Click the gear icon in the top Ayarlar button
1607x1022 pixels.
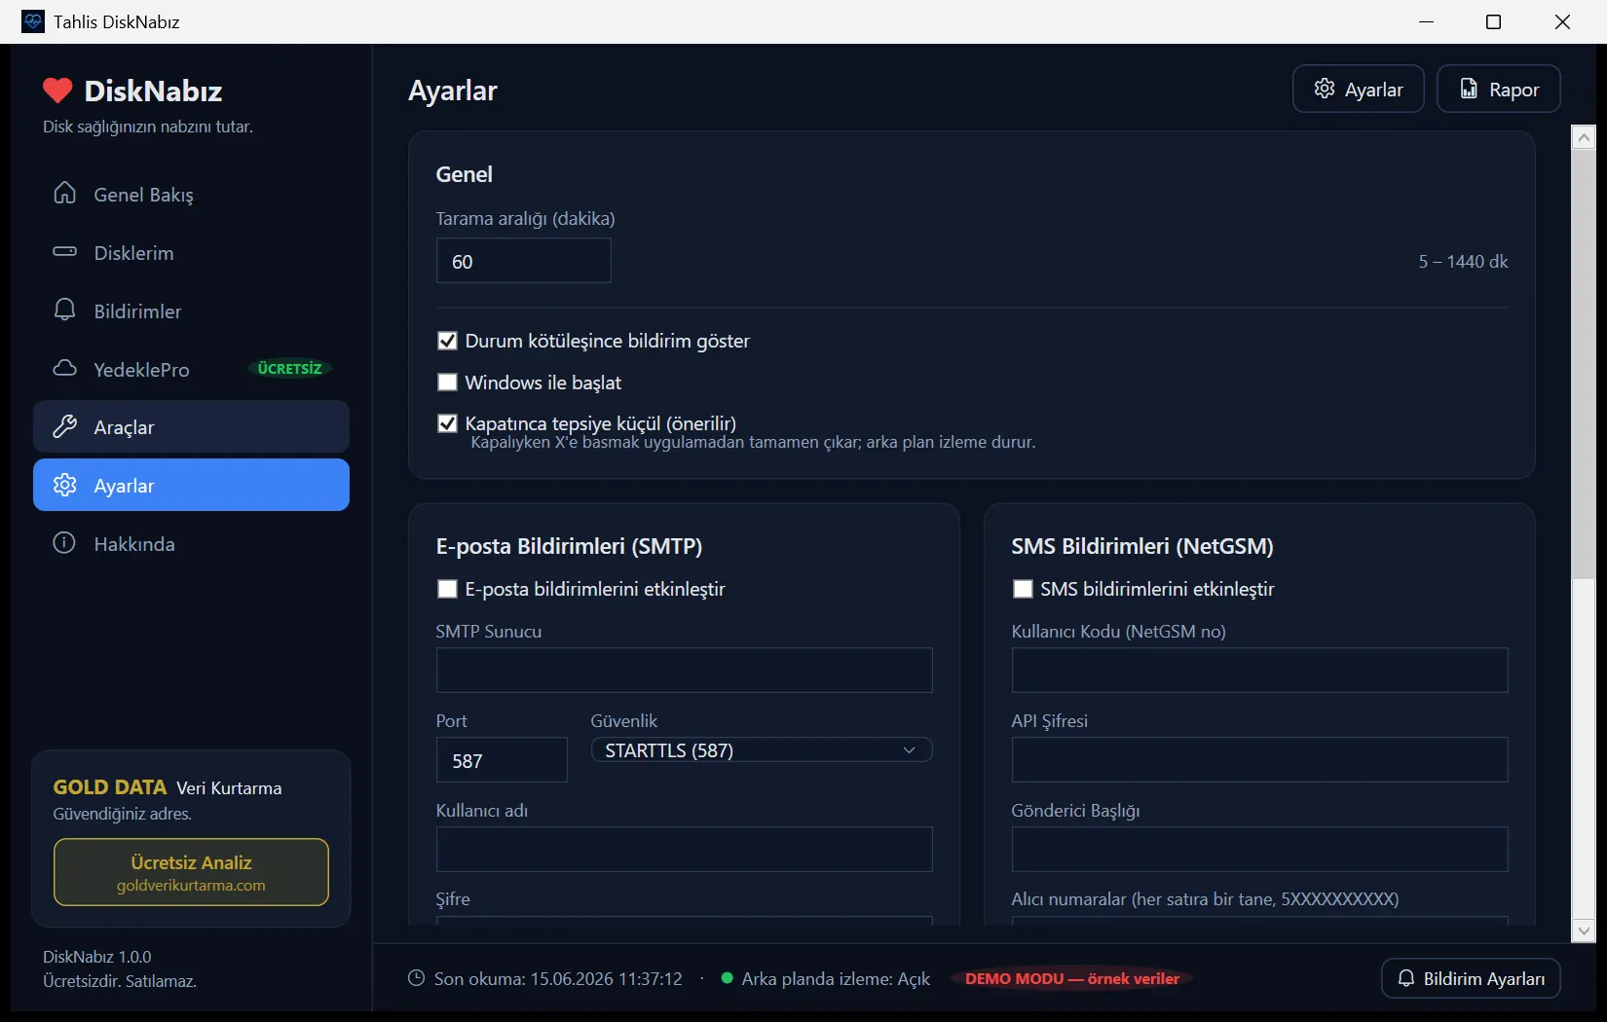coord(1325,89)
